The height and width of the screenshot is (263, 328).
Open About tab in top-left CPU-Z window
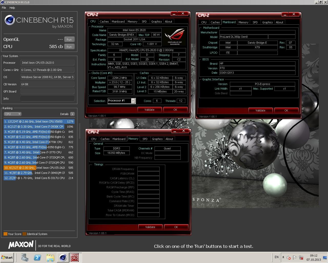tap(169, 22)
